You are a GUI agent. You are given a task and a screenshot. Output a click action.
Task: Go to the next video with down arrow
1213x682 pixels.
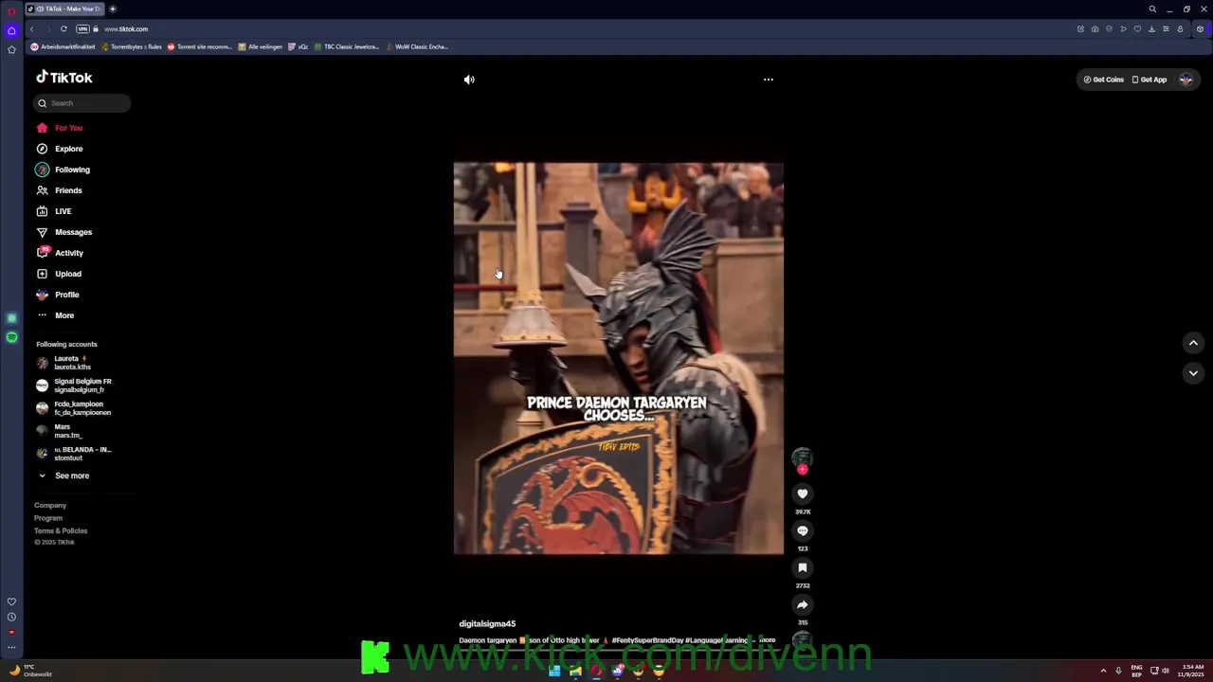click(1193, 373)
